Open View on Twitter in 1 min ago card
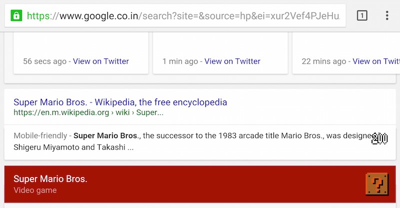The width and height of the screenshot is (400, 208). click(232, 61)
